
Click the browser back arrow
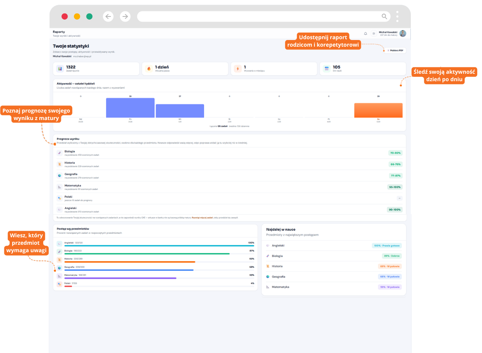coord(109,16)
